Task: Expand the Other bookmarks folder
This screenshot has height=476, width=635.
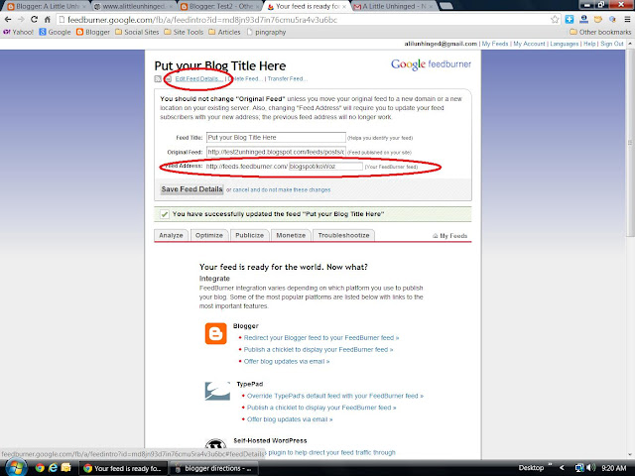Action: point(600,32)
